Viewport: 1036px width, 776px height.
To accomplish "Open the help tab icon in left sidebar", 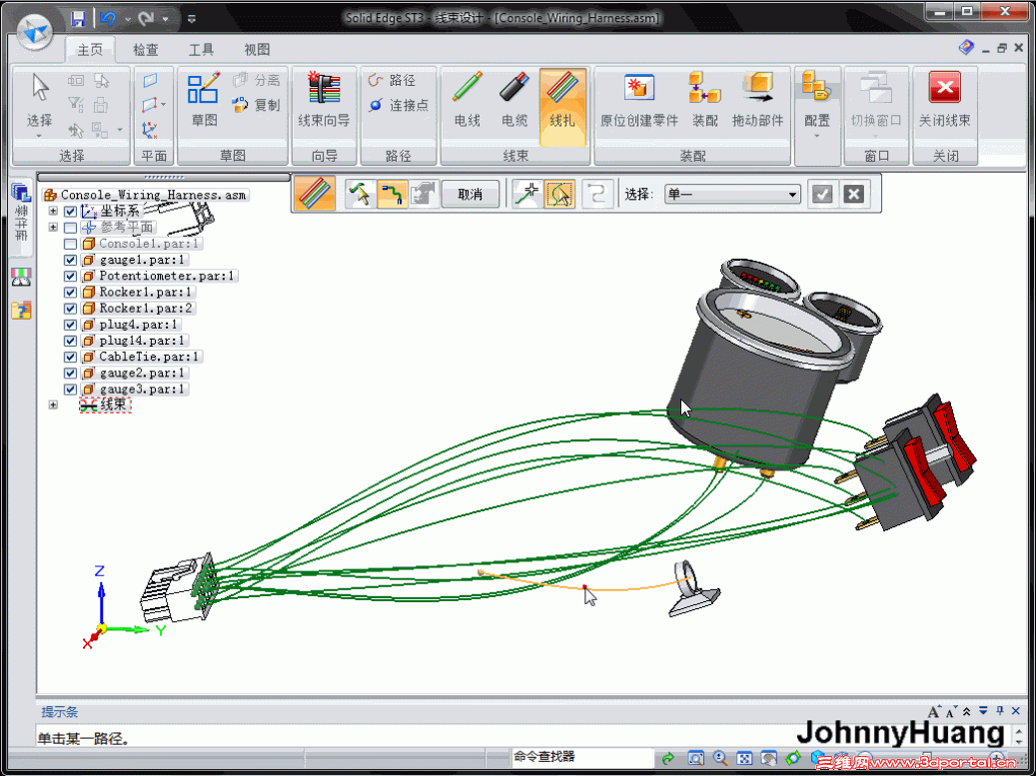I will coord(21,310).
